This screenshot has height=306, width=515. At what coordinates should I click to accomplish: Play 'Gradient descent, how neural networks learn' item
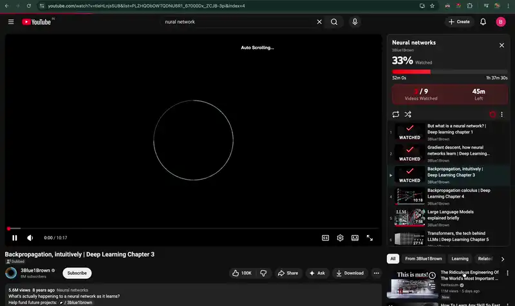coord(448,153)
